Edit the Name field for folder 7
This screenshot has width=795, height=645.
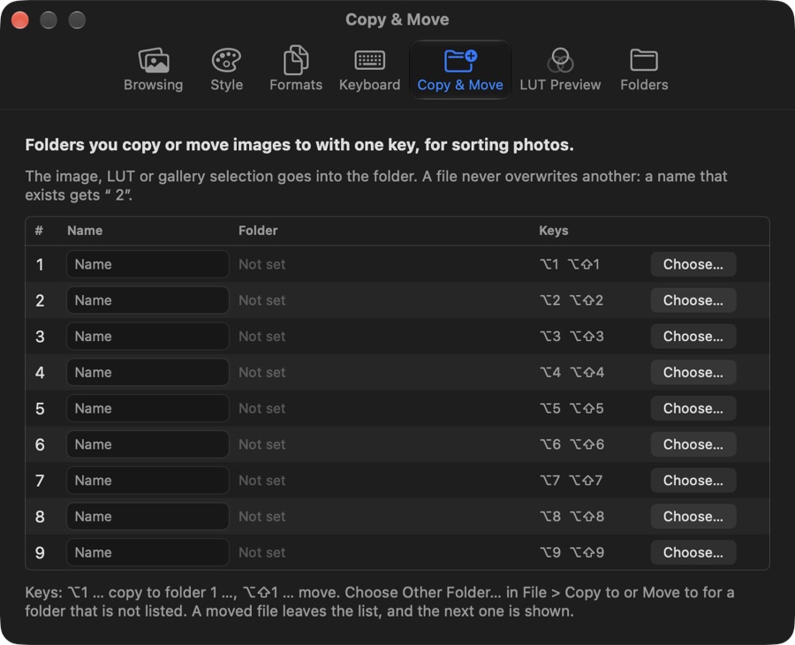click(x=148, y=480)
